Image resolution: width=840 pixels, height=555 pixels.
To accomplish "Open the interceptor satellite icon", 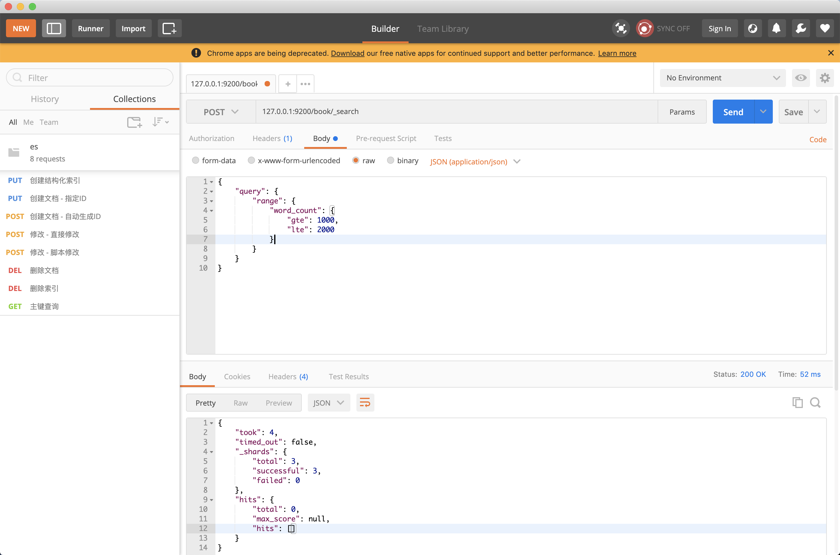I will tap(621, 28).
